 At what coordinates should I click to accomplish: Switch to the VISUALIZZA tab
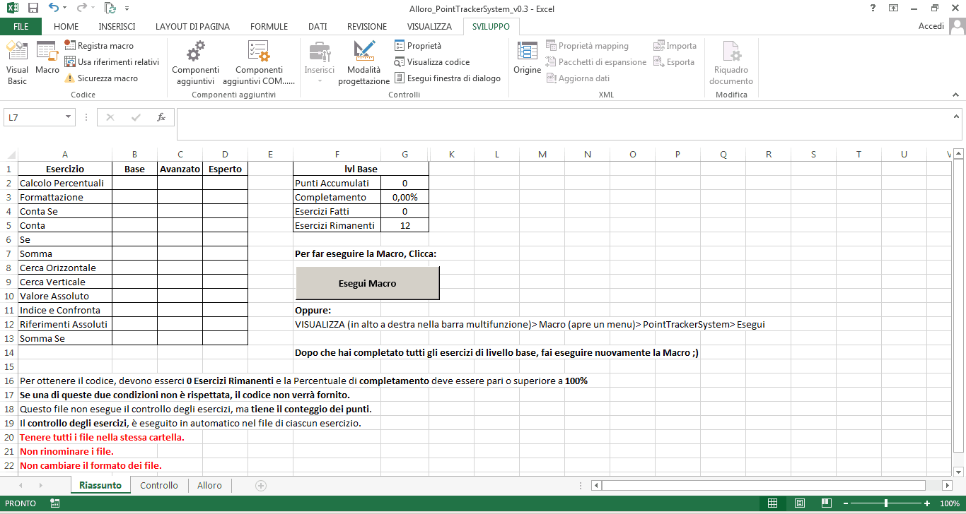click(x=429, y=26)
